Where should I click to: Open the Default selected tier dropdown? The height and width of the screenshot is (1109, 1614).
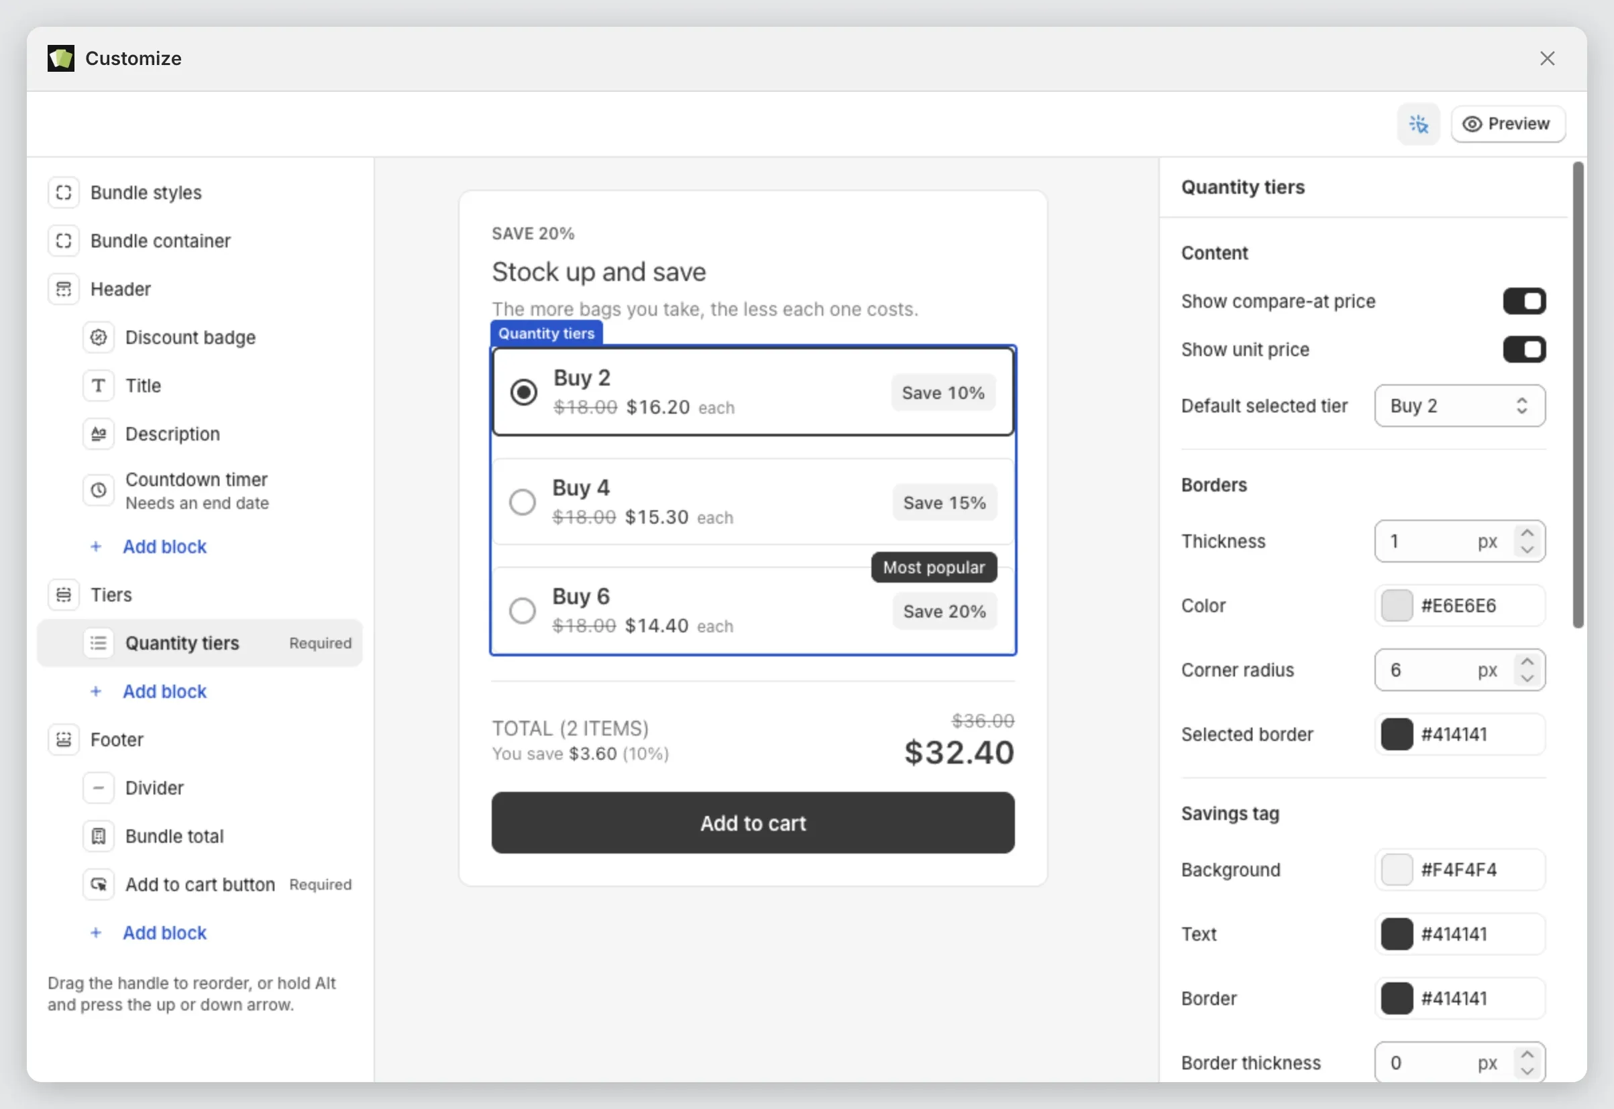[x=1460, y=406]
